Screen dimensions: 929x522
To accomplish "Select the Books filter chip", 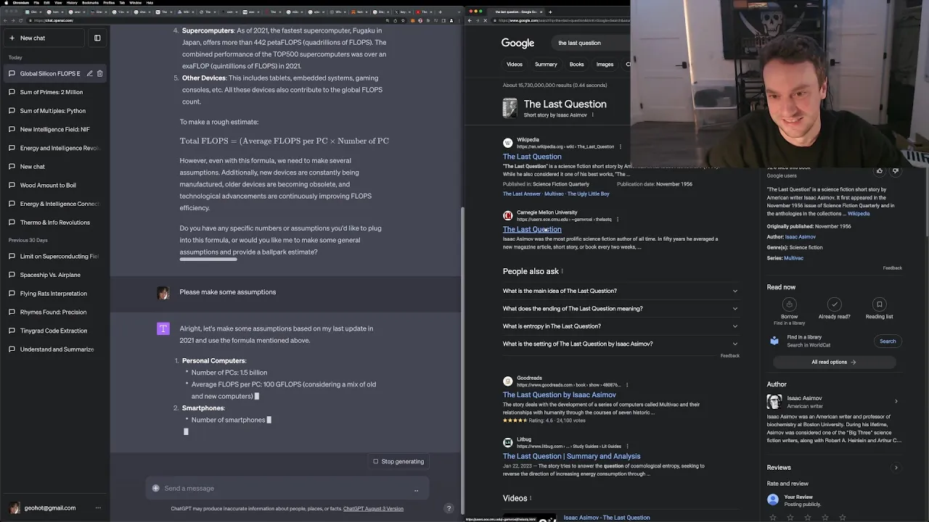I will pos(576,65).
